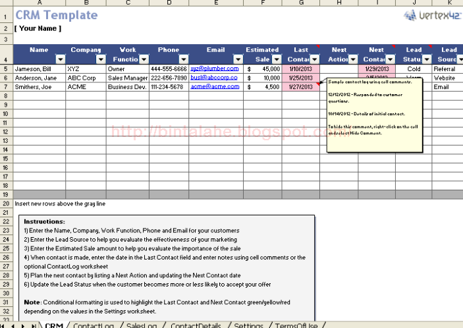463x328 pixels.
Task: Select the lead source cell 'Referral'
Action: point(447,68)
